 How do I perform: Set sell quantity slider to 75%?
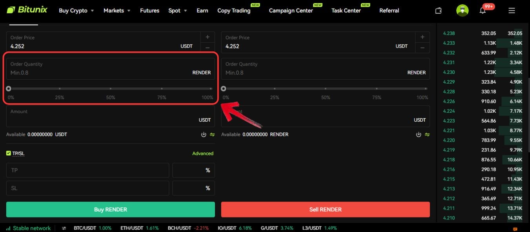click(x=377, y=89)
